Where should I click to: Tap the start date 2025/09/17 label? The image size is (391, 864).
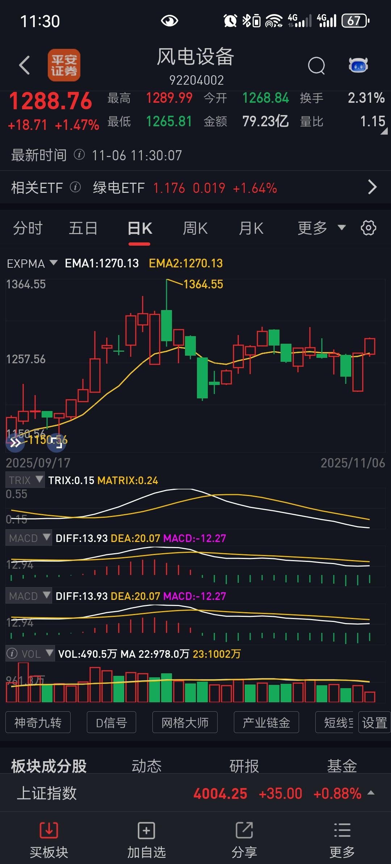(38, 463)
